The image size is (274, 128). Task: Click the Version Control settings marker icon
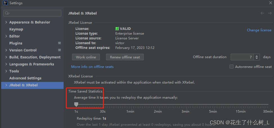(59, 50)
